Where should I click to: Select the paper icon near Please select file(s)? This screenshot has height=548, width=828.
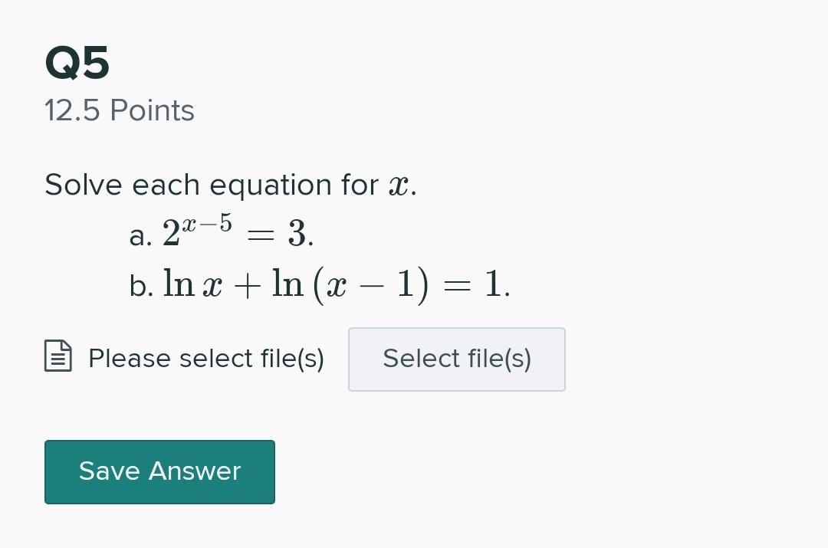coord(58,357)
